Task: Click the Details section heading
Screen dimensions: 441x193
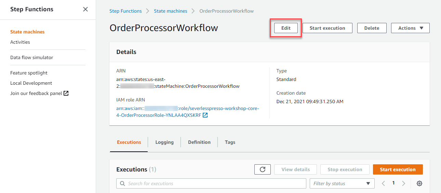Action: (126, 52)
